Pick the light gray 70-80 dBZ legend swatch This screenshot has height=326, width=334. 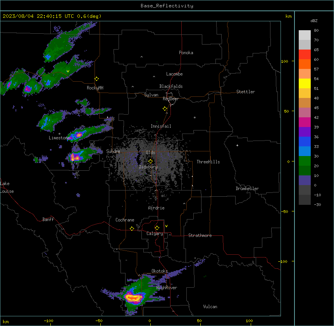pyautogui.click(x=305, y=35)
